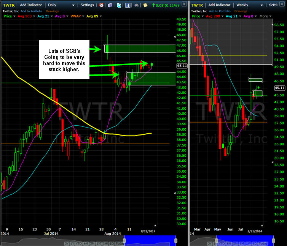Viewport: 287px width, 246px height.
Task: Select the 6M range on Weekly chart
Action: pyautogui.click(x=229, y=243)
